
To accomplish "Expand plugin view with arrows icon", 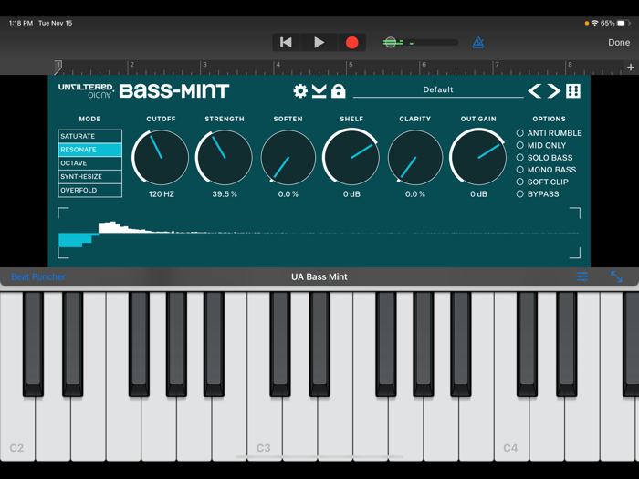I will click(x=616, y=276).
